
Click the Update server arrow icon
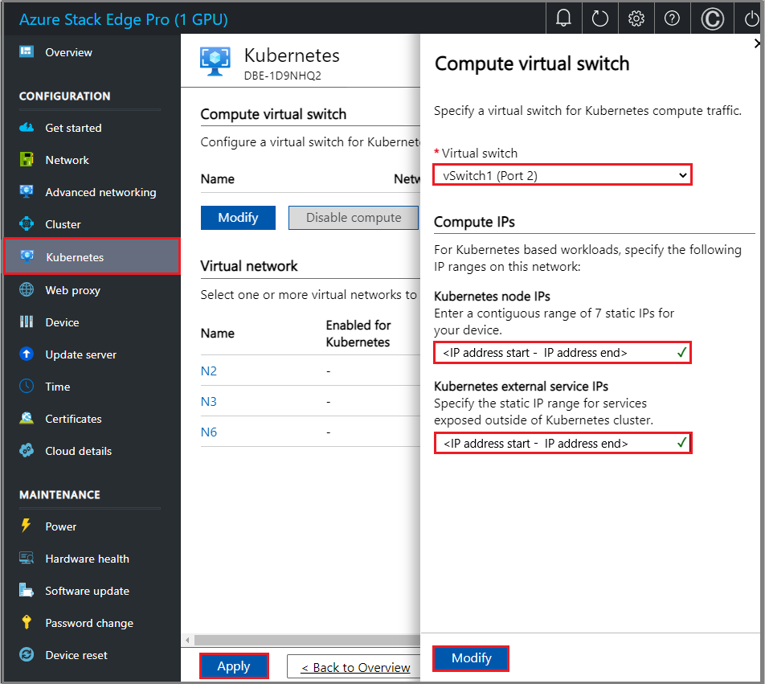(x=27, y=354)
